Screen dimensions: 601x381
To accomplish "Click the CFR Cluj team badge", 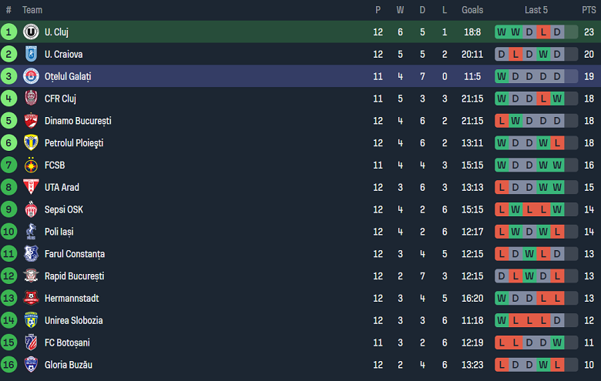I will pos(31,99).
